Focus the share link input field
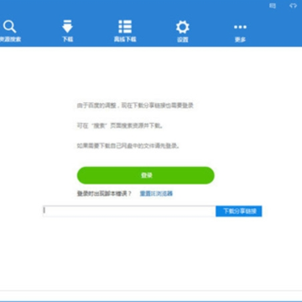 pos(129,211)
